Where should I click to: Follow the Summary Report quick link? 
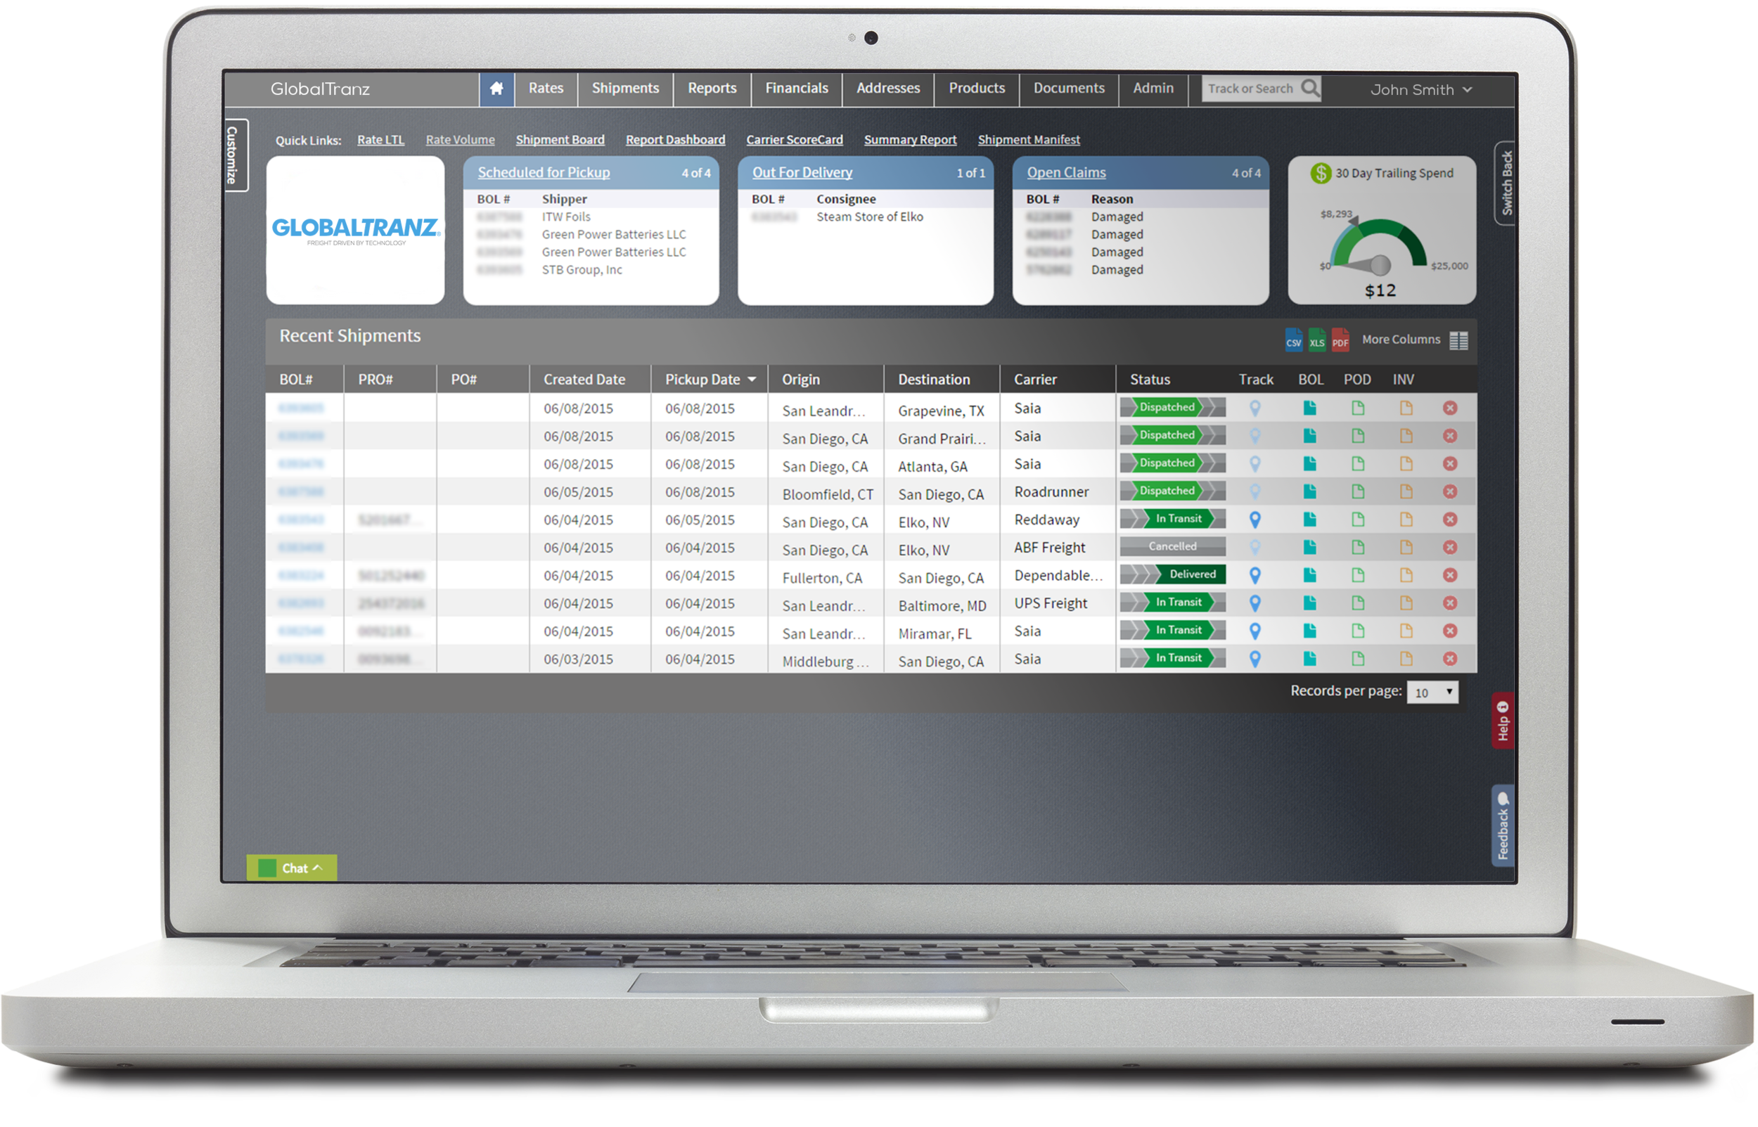[x=910, y=140]
